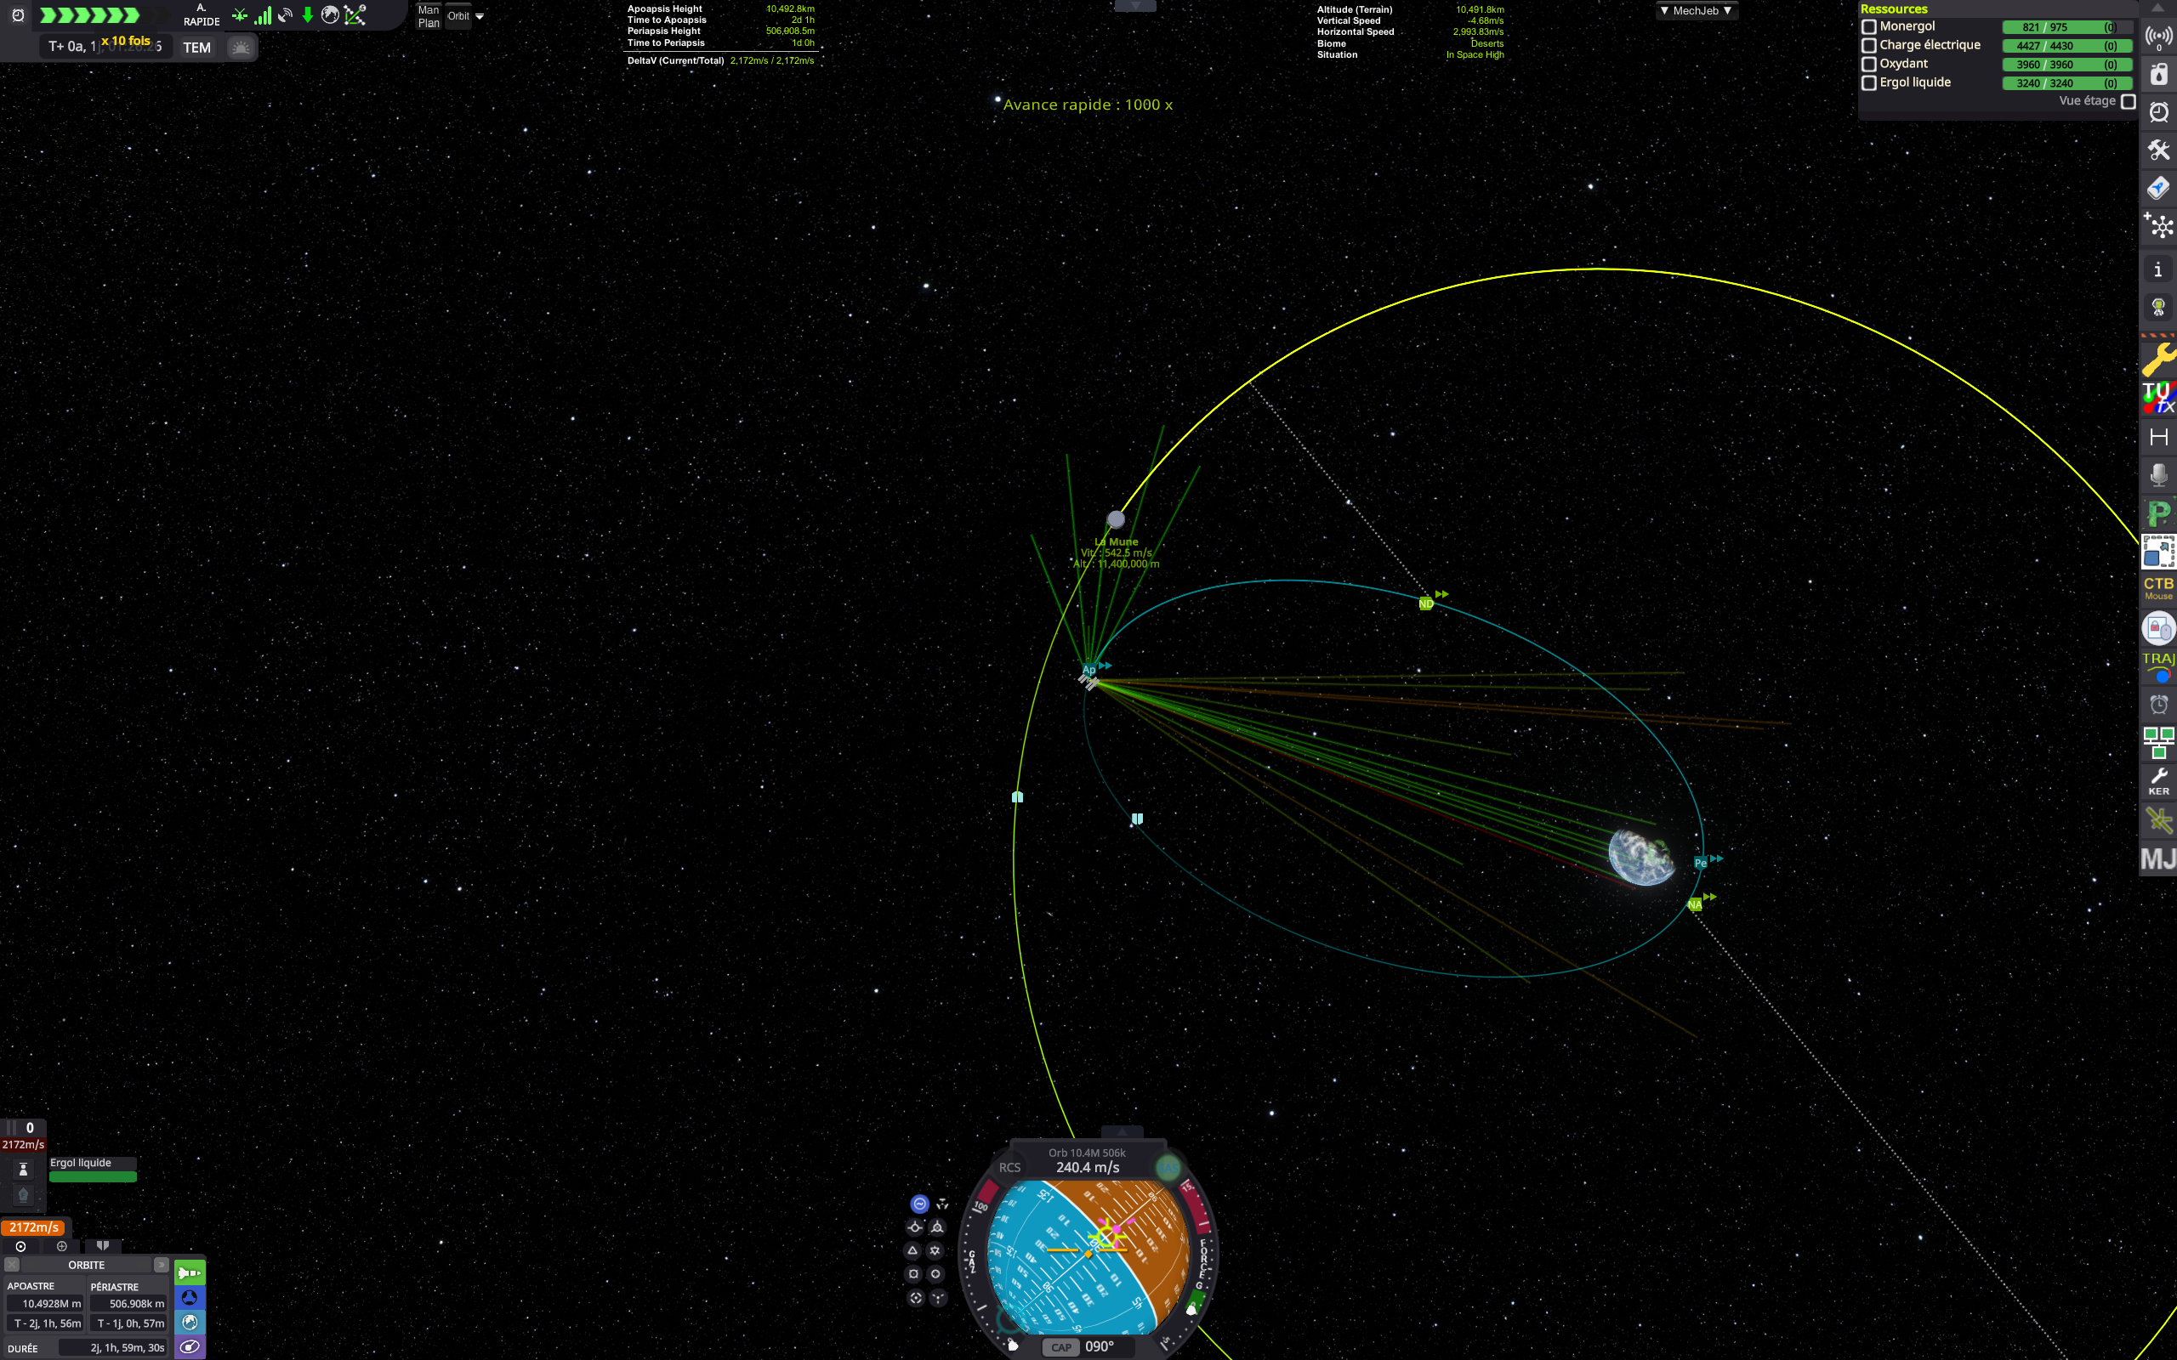Image resolution: width=2177 pixels, height=1360 pixels.
Task: Toggle the TEM time display button
Action: 197,48
